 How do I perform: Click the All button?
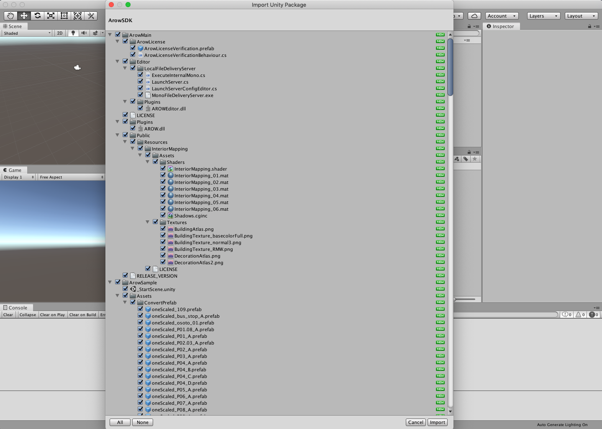pos(120,422)
